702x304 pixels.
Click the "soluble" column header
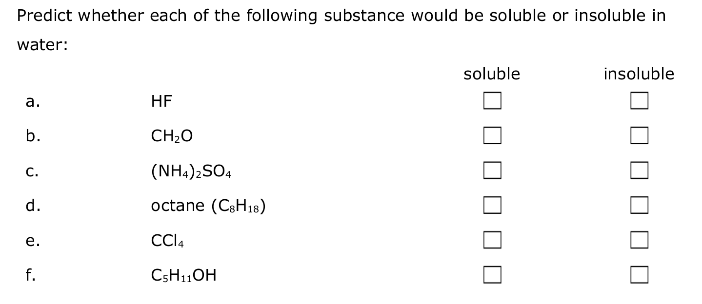click(x=492, y=74)
